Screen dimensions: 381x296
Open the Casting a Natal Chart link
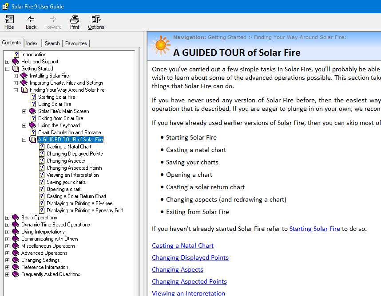[x=183, y=245]
